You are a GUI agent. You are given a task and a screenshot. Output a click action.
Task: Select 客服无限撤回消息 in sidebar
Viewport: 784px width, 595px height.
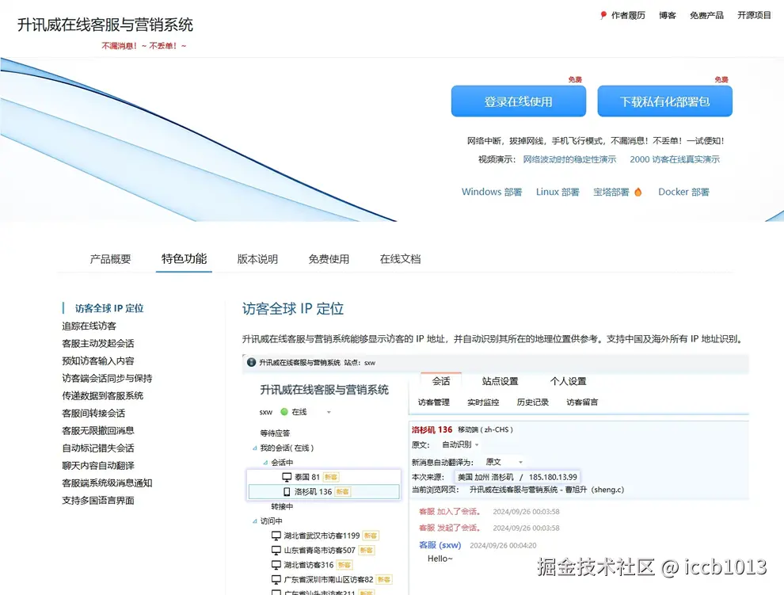point(98,430)
